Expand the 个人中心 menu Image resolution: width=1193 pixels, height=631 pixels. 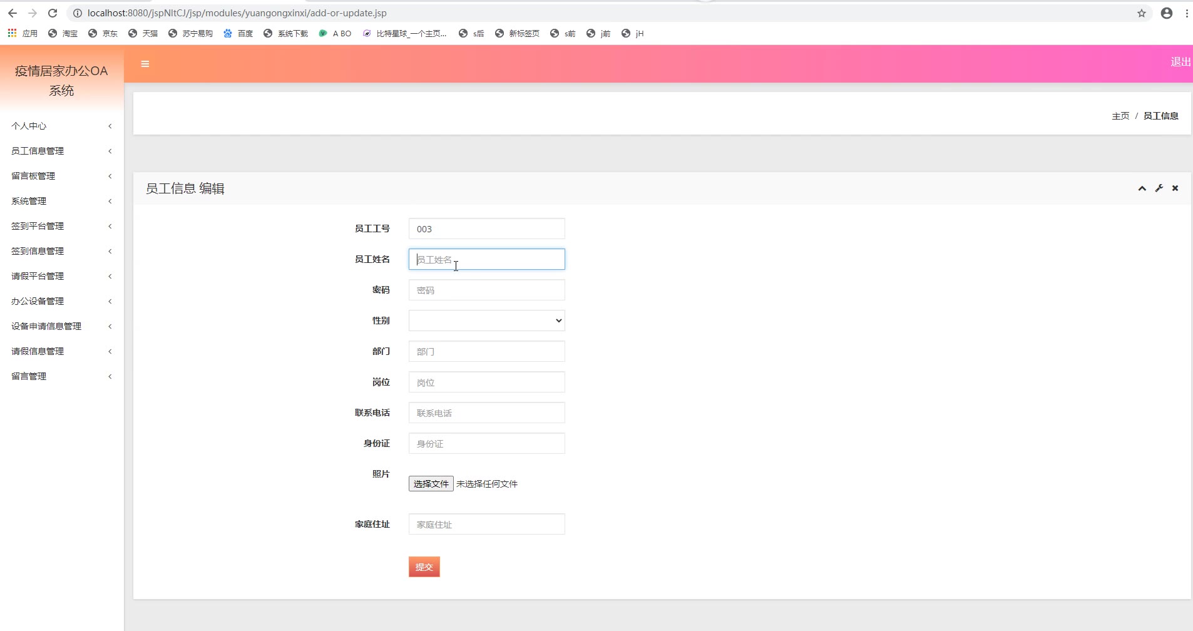61,126
